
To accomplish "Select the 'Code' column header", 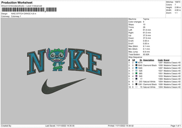I will pyautogui.click(x=160, y=60).
